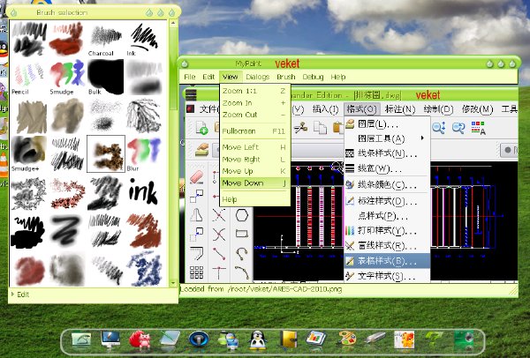The image size is (530, 358).
Task: Select 标注样式(D)... menu entry
Action: click(x=387, y=201)
